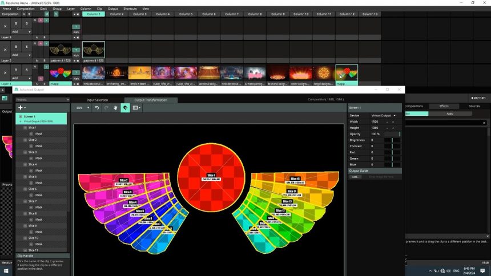Select the Mask under Slice 3
Image resolution: width=491 pixels, height=276 pixels.
pyautogui.click(x=39, y=159)
